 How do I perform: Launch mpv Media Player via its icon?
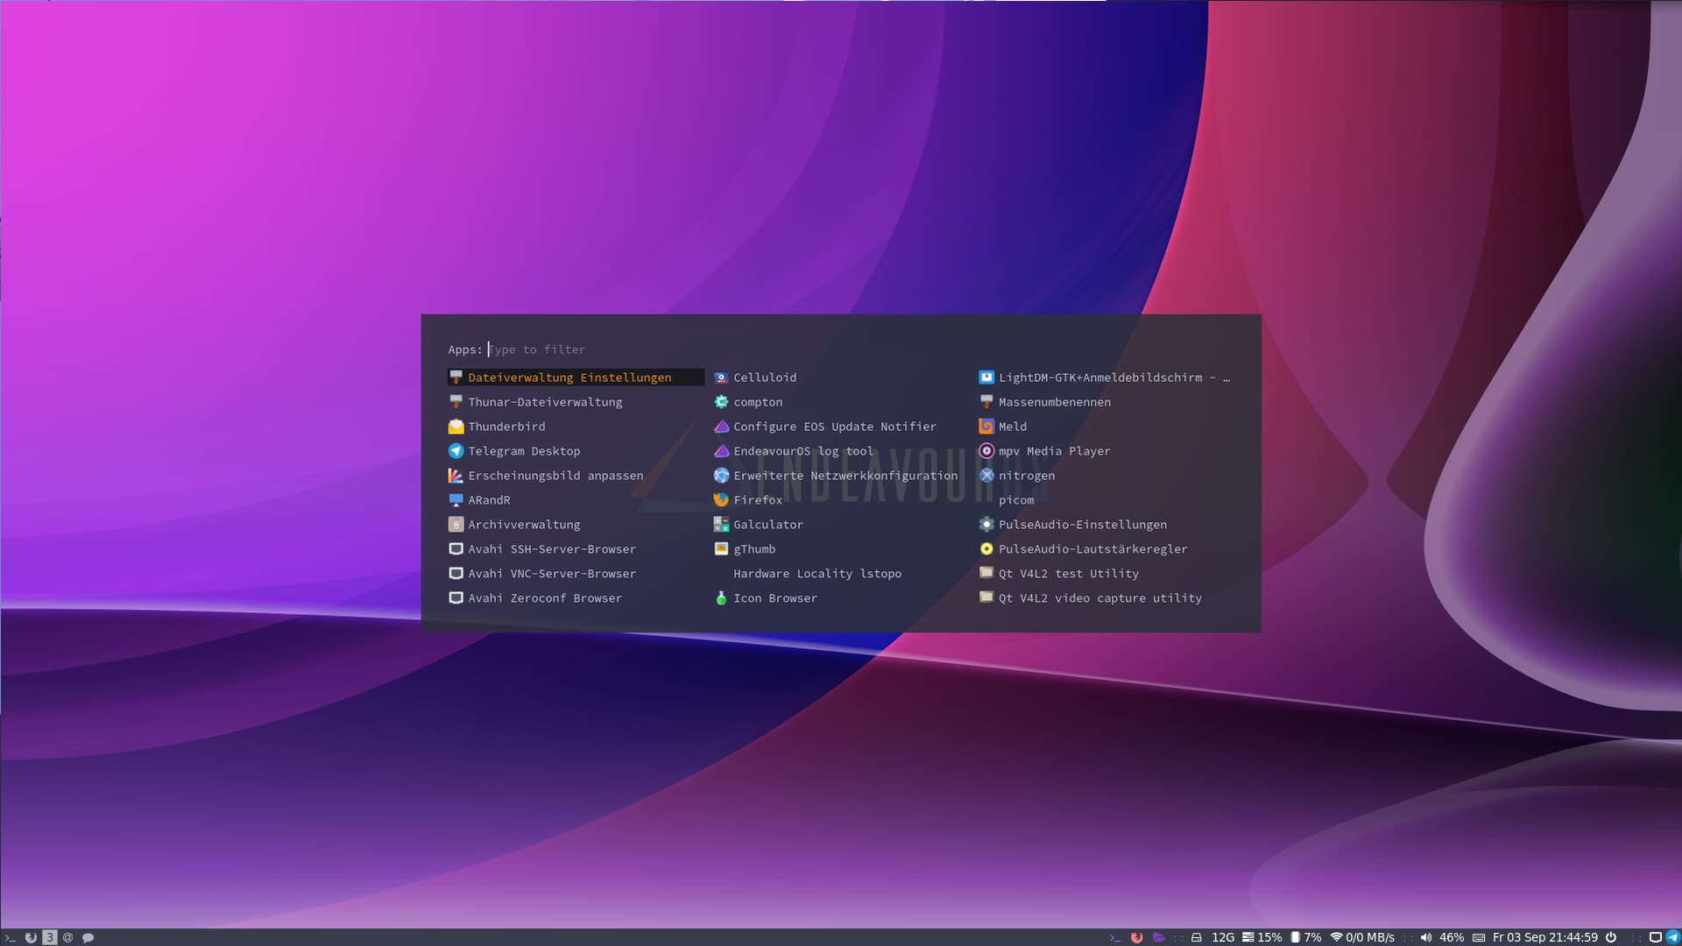pos(986,451)
